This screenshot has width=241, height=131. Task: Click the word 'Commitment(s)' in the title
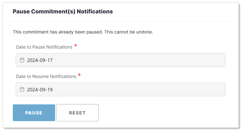(x=53, y=11)
